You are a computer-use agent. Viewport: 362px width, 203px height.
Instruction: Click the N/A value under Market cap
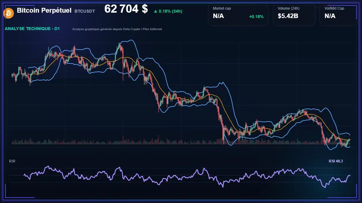(x=218, y=16)
